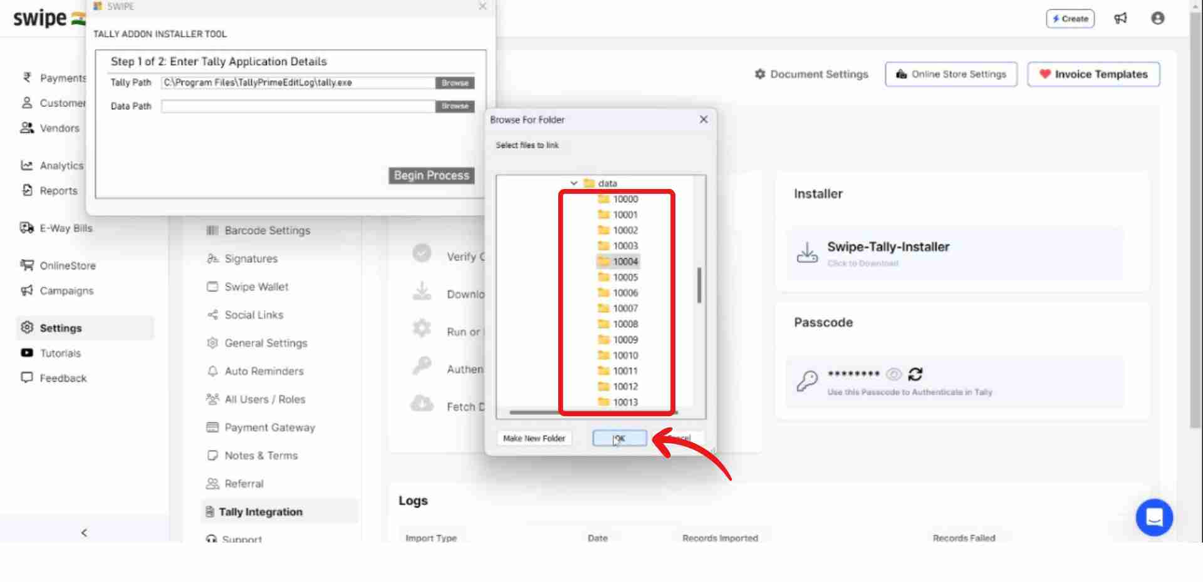Collapse the sidebar with the left chevron

84,533
